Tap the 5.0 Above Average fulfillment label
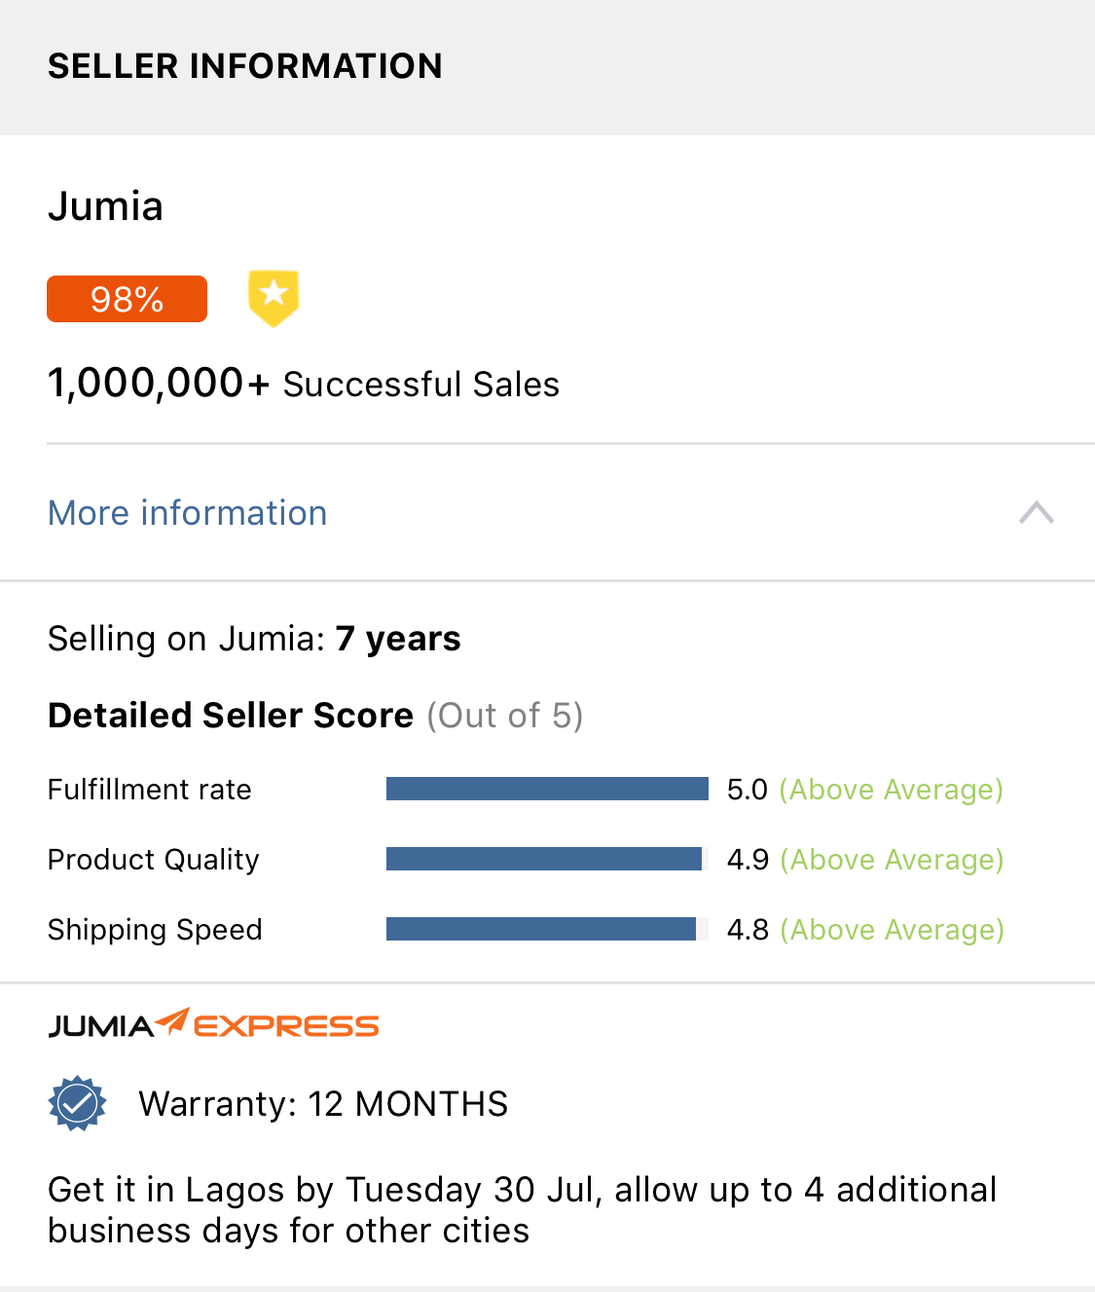This screenshot has height=1292, width=1095. click(x=864, y=790)
